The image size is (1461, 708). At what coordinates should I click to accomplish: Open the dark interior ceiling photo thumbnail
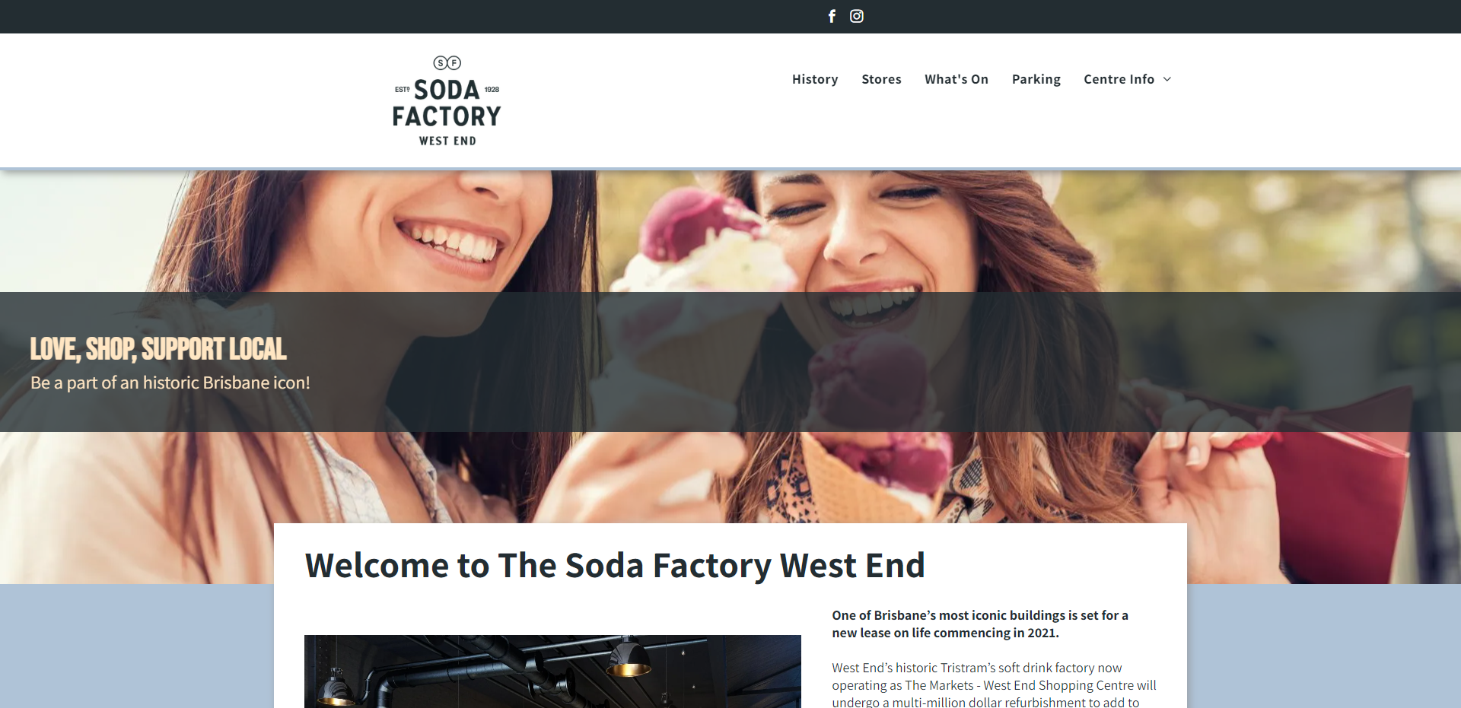(x=552, y=671)
